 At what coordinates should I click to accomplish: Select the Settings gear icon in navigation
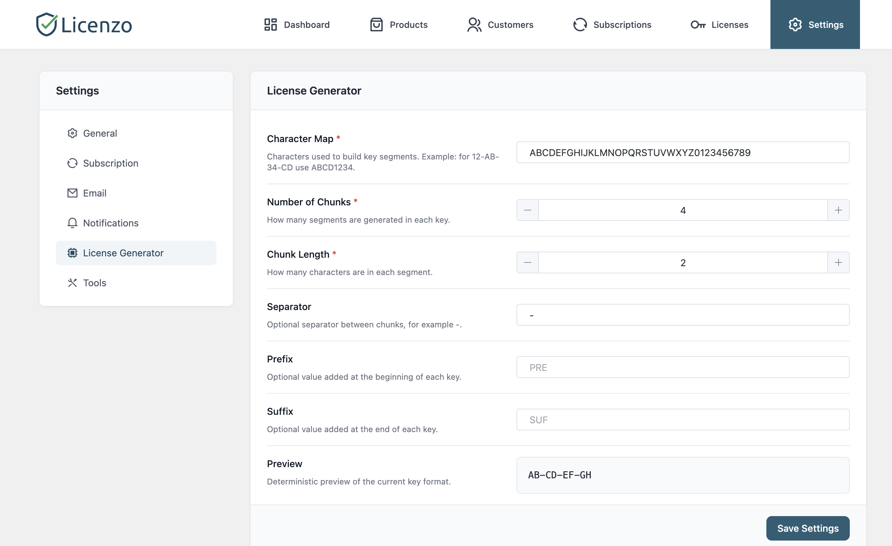coord(795,24)
